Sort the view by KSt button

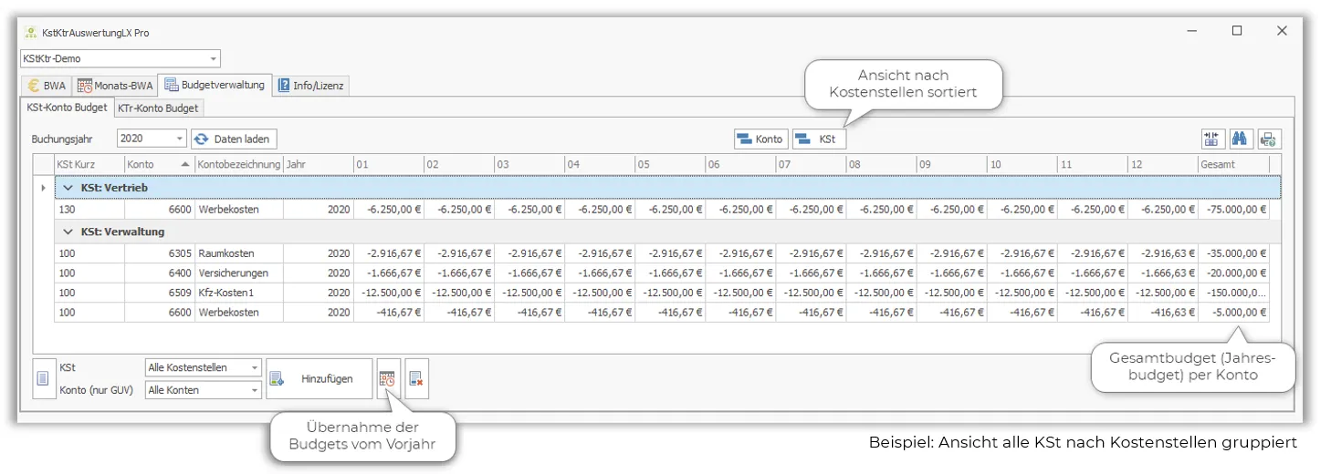coord(818,139)
